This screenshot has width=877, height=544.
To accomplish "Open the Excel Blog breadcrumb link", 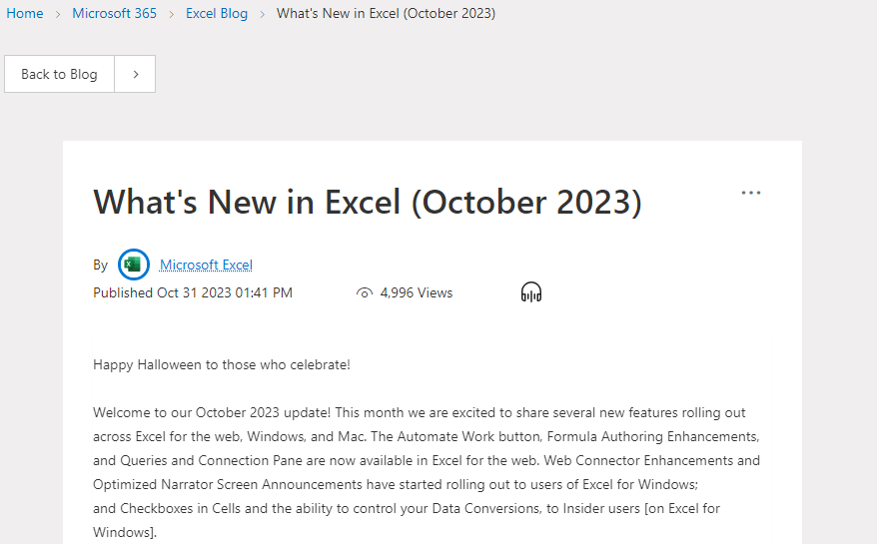I will (217, 13).
